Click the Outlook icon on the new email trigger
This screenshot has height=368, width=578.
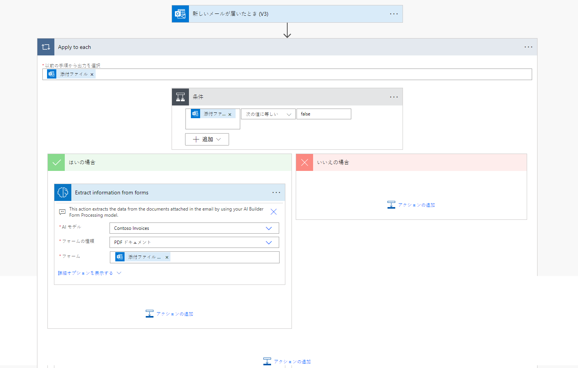click(180, 14)
